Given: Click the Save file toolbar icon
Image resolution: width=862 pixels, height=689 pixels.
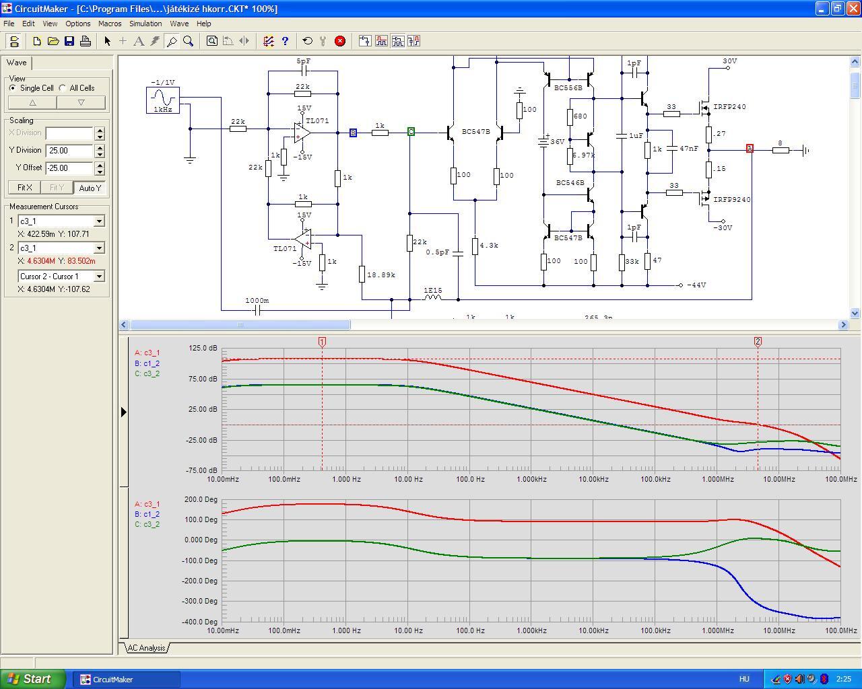Looking at the screenshot, I should pos(69,41).
